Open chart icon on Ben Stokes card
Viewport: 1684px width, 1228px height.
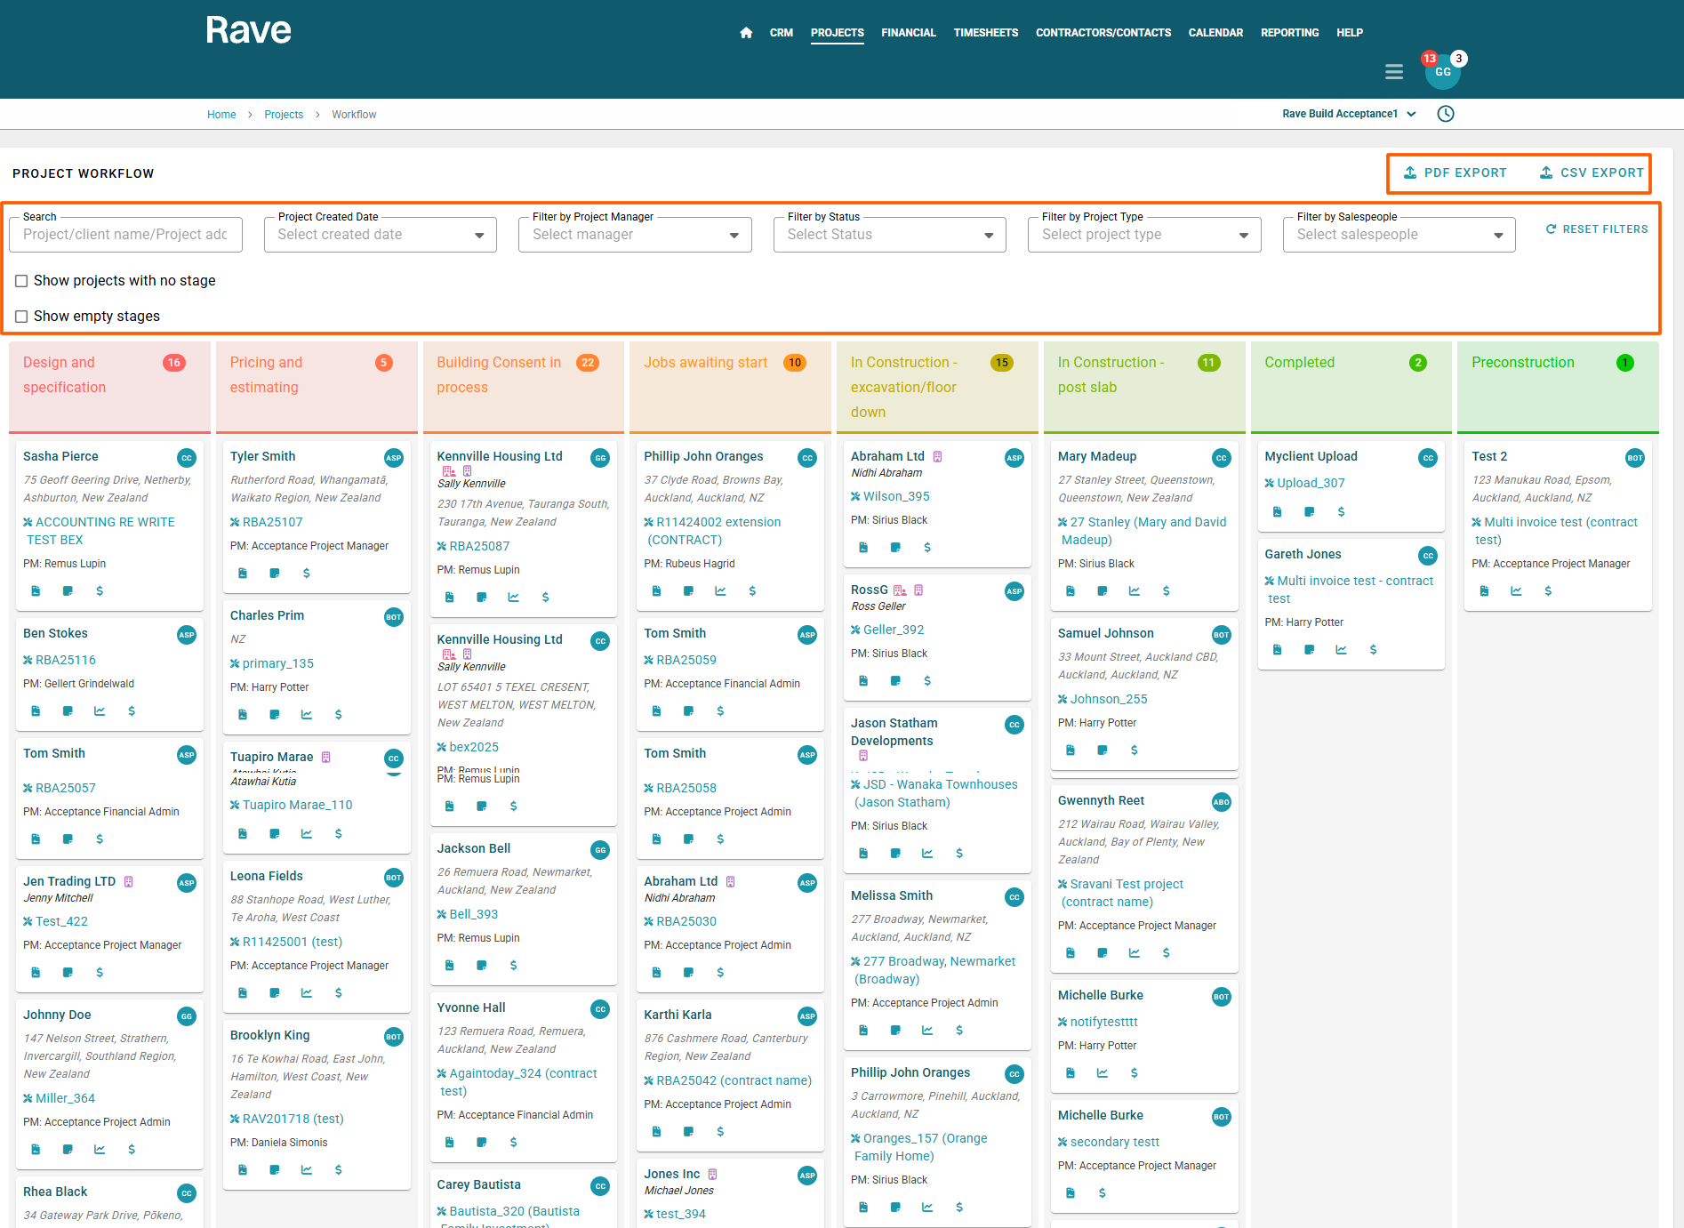tap(100, 711)
